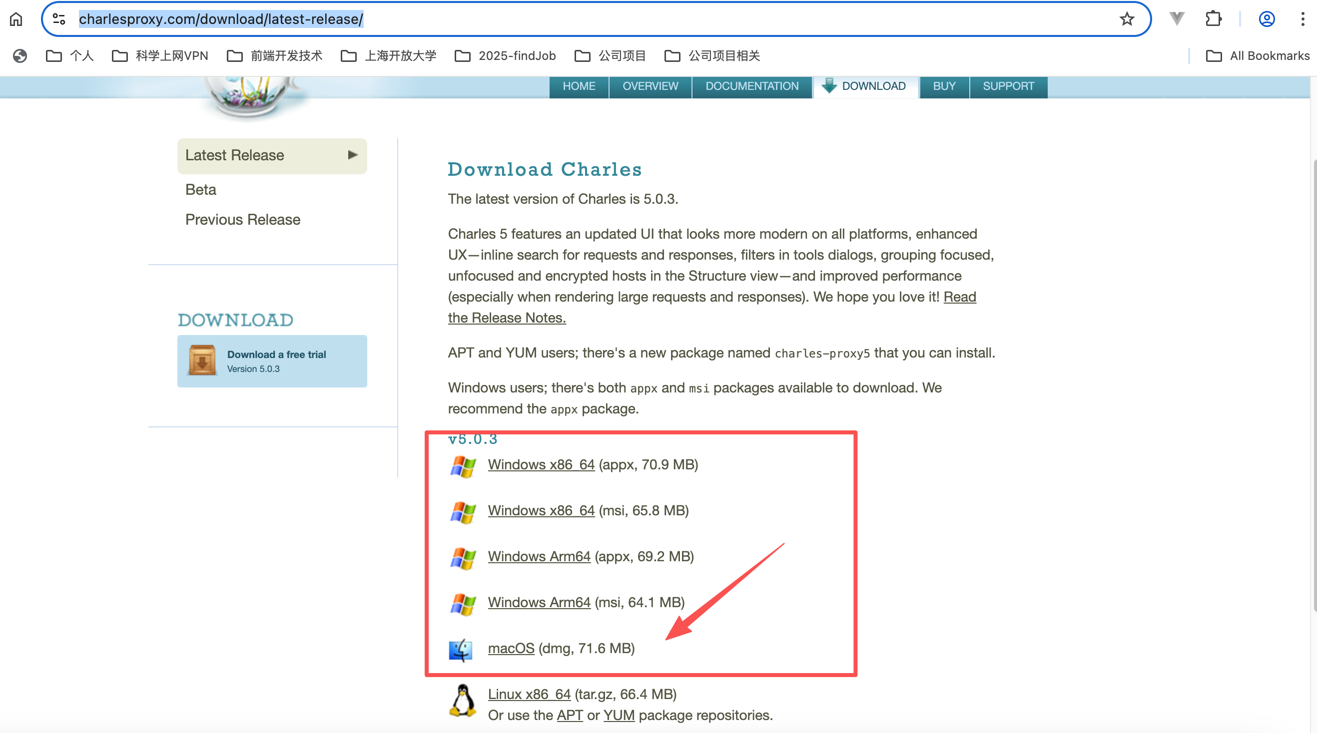Viewport: 1317px width, 733px height.
Task: Download macOS dmg link
Action: [x=511, y=649]
